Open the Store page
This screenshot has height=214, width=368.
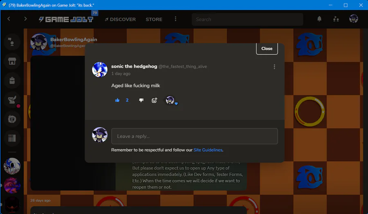154,20
